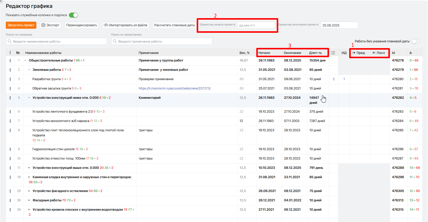
Task: Click the Длит-ть column header
Action: point(315,53)
